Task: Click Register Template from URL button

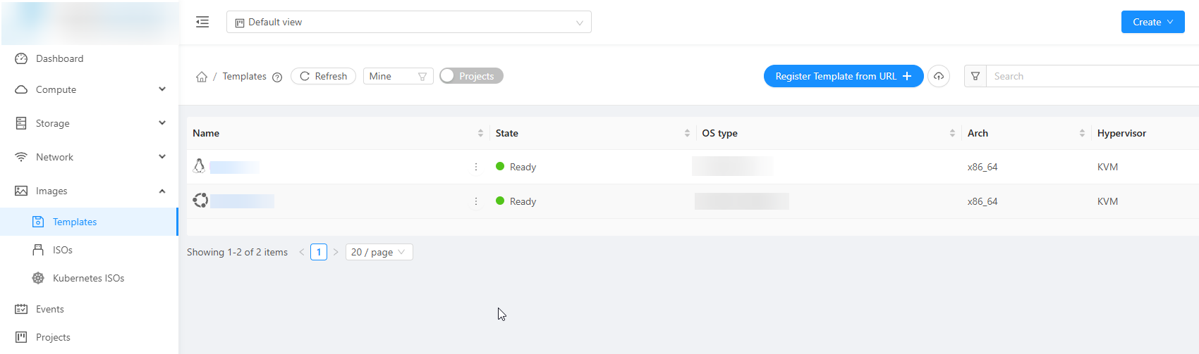Action: (843, 76)
